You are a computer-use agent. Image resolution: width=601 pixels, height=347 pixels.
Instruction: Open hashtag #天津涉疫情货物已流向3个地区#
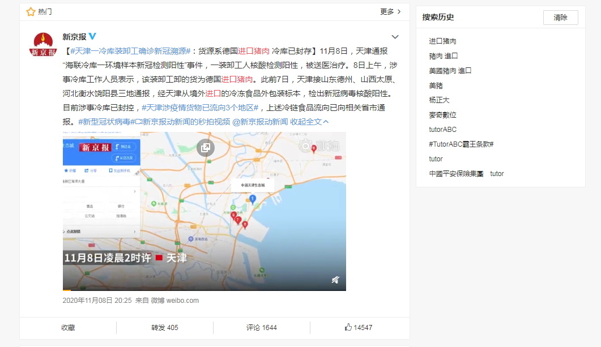200,108
